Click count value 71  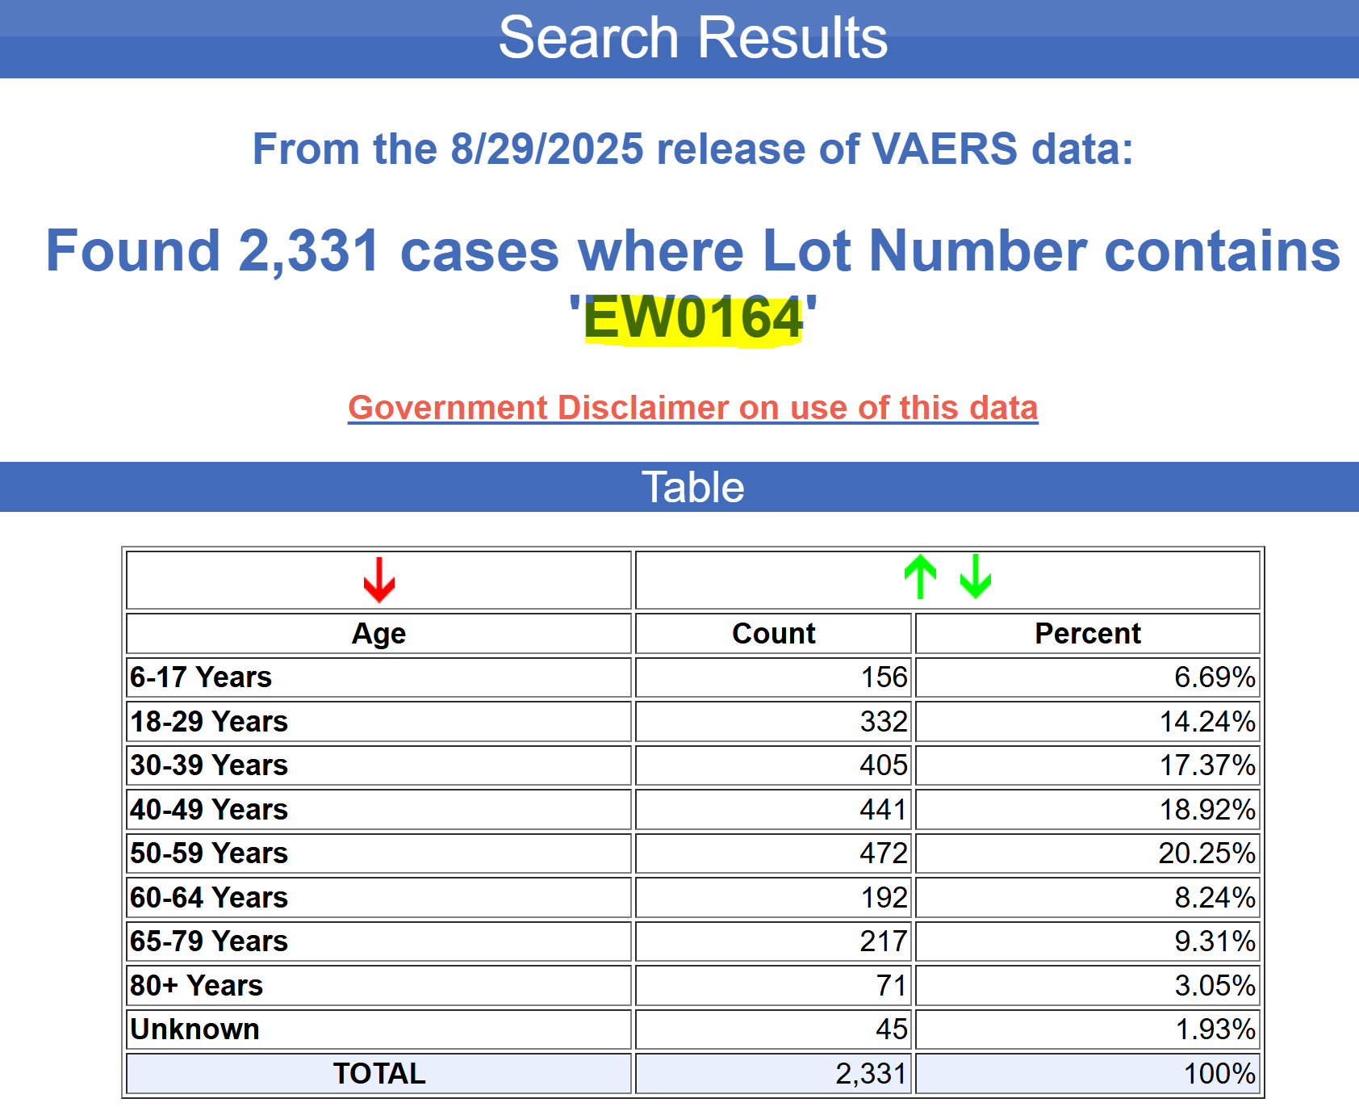tap(892, 986)
